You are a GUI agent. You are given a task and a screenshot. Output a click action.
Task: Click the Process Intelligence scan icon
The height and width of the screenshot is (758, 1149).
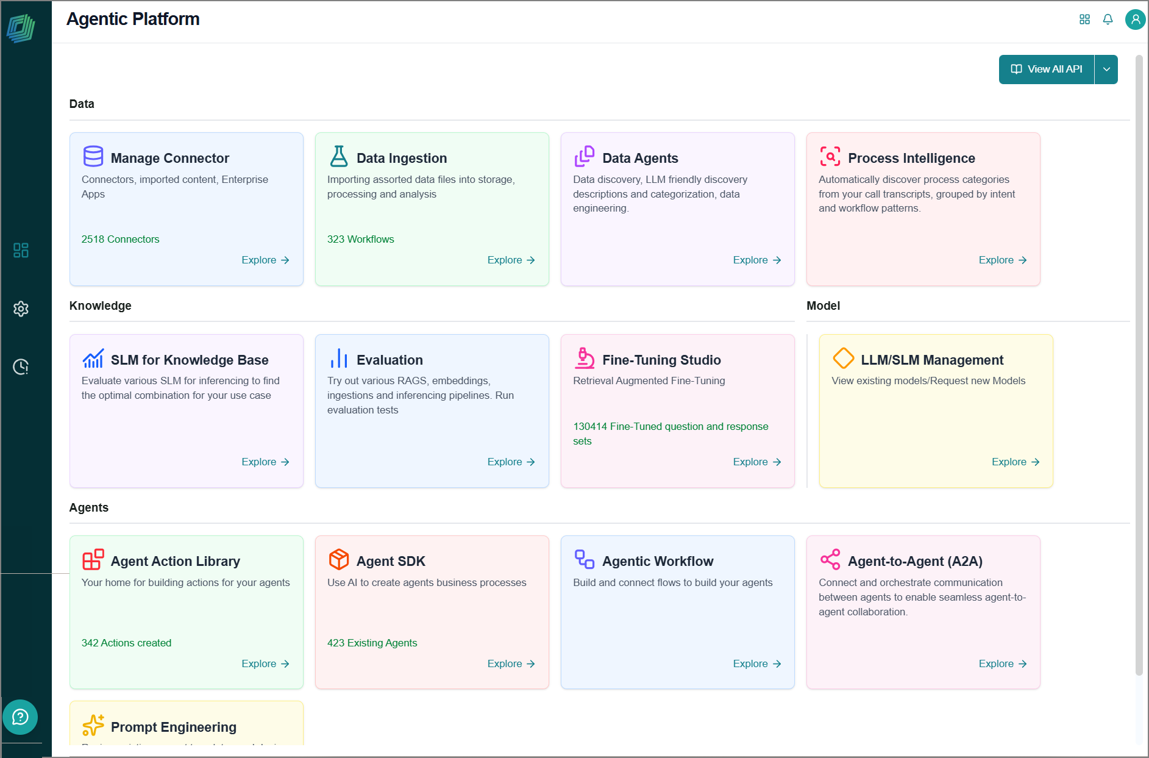(x=830, y=156)
